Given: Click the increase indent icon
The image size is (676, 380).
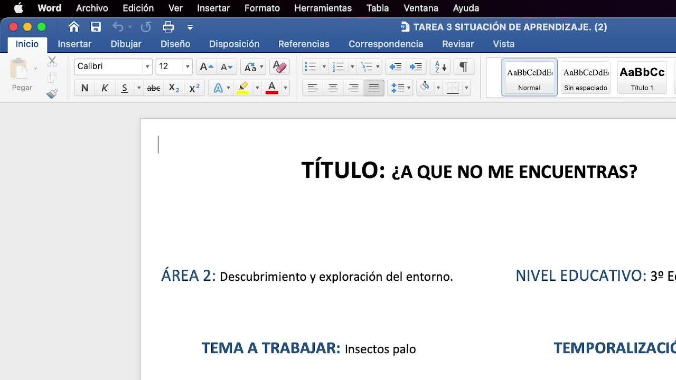Looking at the screenshot, I should click(x=416, y=66).
